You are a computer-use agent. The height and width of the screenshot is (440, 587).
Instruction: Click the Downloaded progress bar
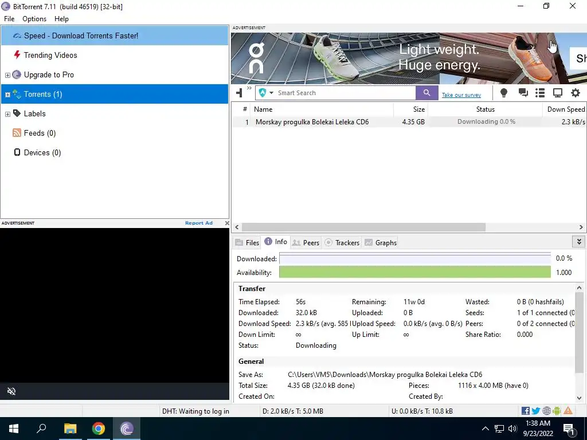[415, 258]
